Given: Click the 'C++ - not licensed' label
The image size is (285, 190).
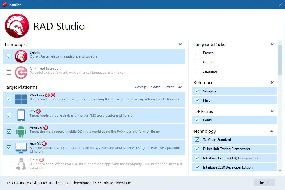Looking at the screenshot, I should point(44,69).
